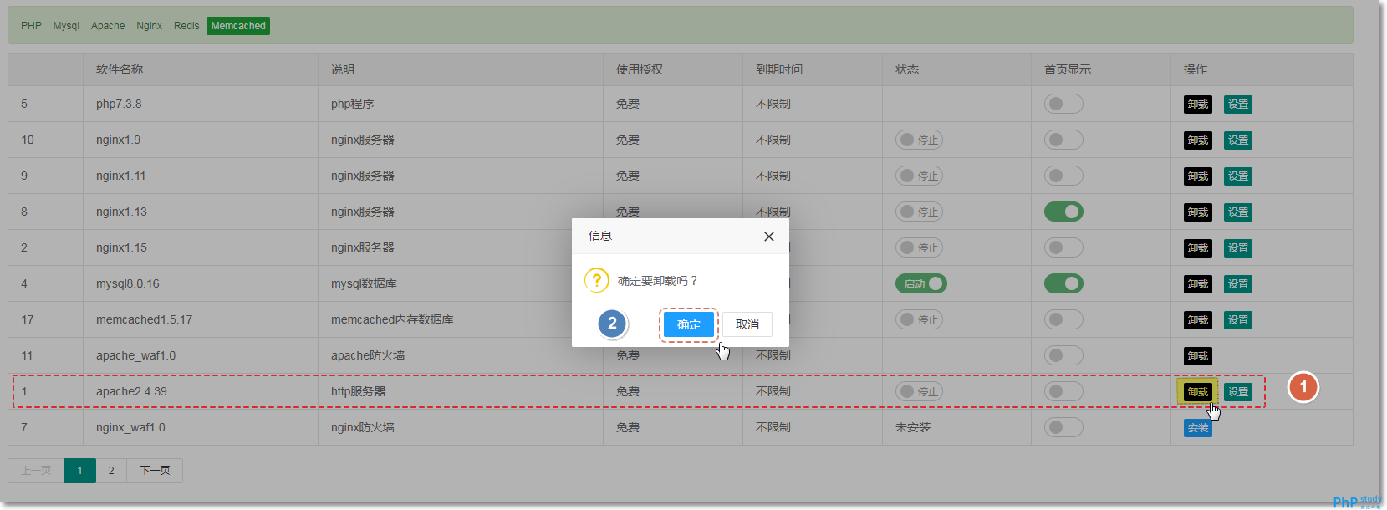Image resolution: width=1387 pixels, height=510 pixels.
Task: Click 安装 for nginx_waf1.0
Action: (1197, 427)
